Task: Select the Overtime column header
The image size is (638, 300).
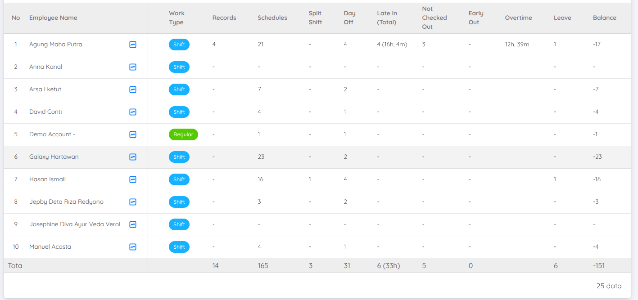Action: (519, 18)
